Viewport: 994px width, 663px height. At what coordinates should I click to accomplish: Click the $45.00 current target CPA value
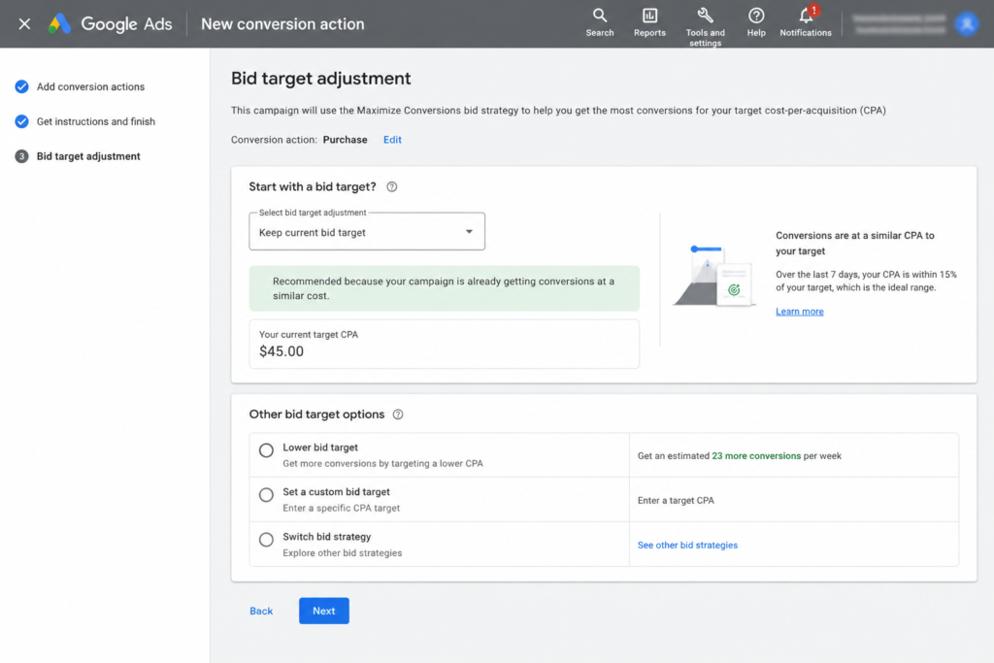point(282,351)
